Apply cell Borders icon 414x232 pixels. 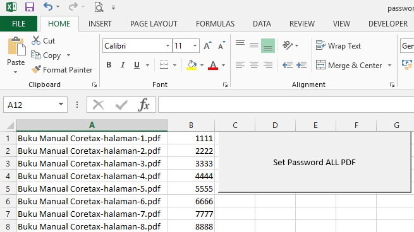click(164, 65)
